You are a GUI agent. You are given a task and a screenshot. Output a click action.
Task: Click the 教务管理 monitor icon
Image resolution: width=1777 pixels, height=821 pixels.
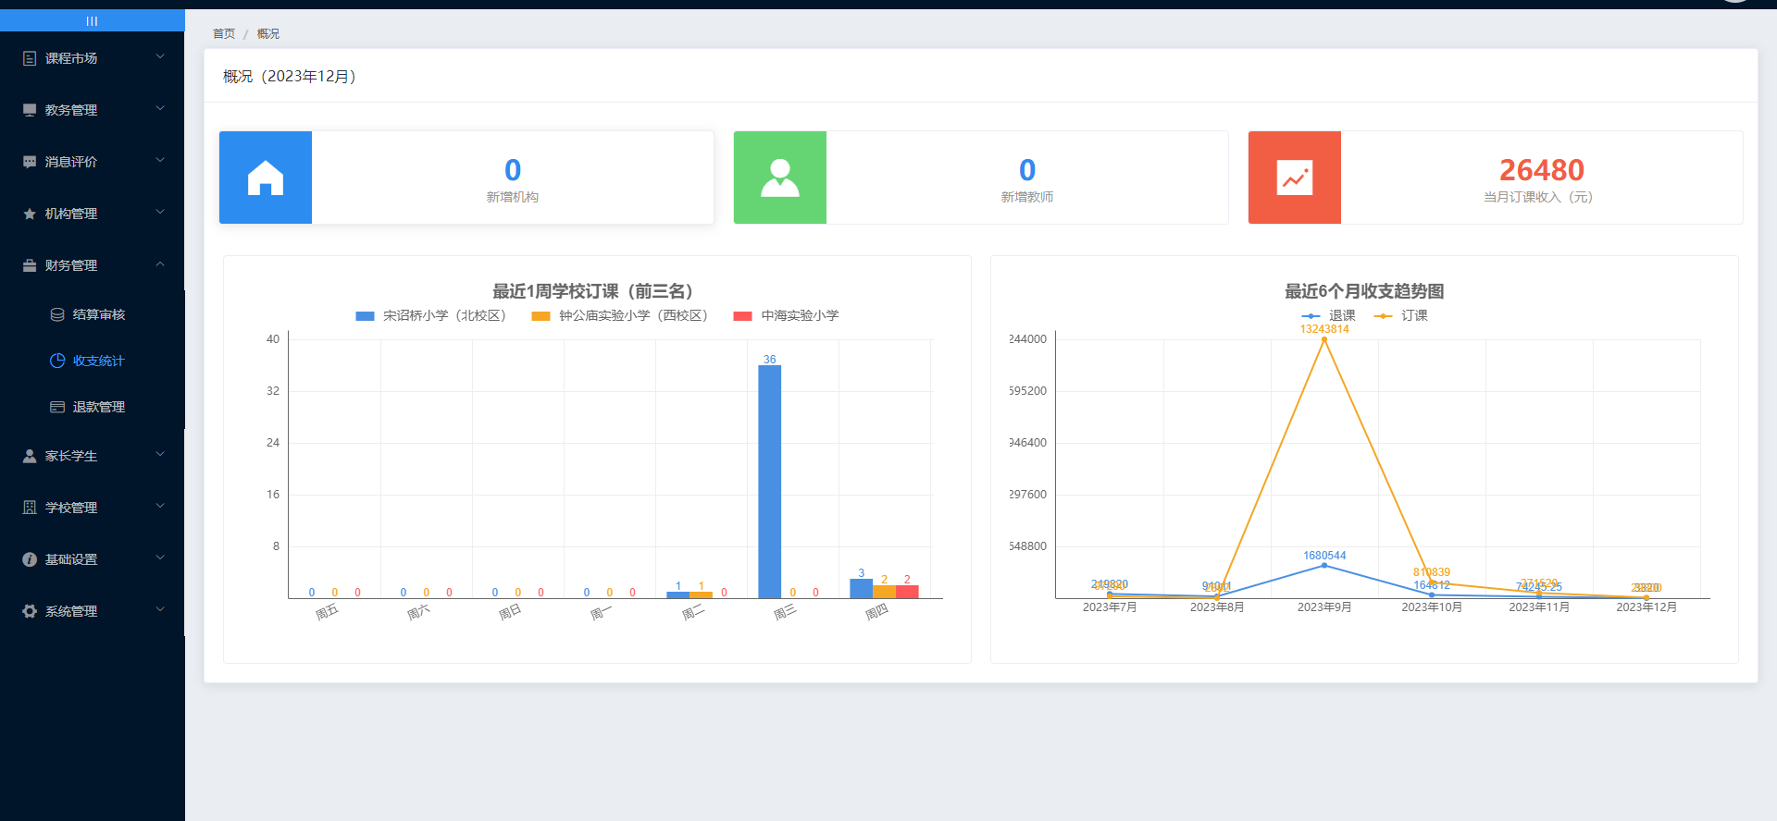point(30,110)
